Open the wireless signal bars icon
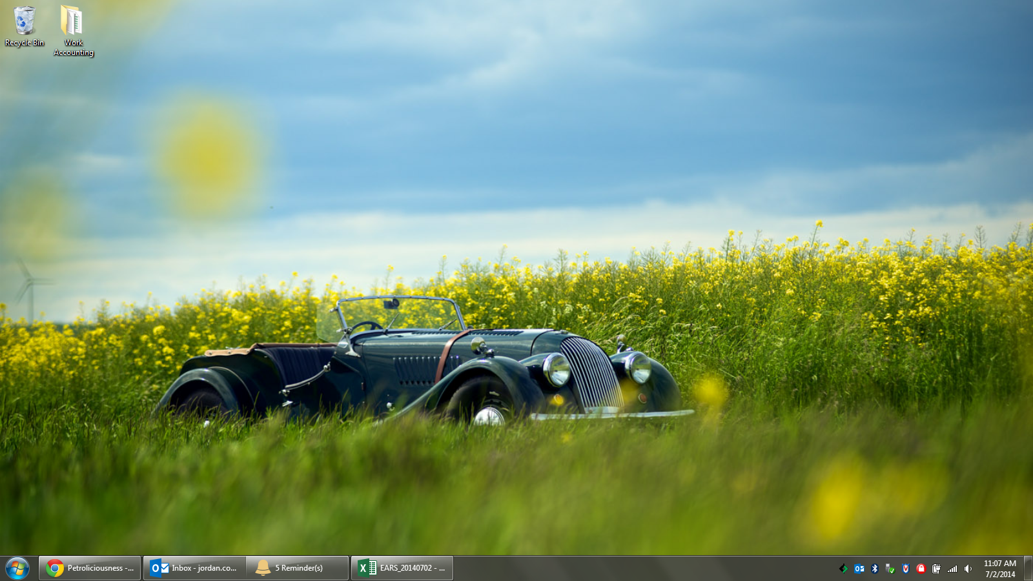The image size is (1033, 581). (952, 569)
